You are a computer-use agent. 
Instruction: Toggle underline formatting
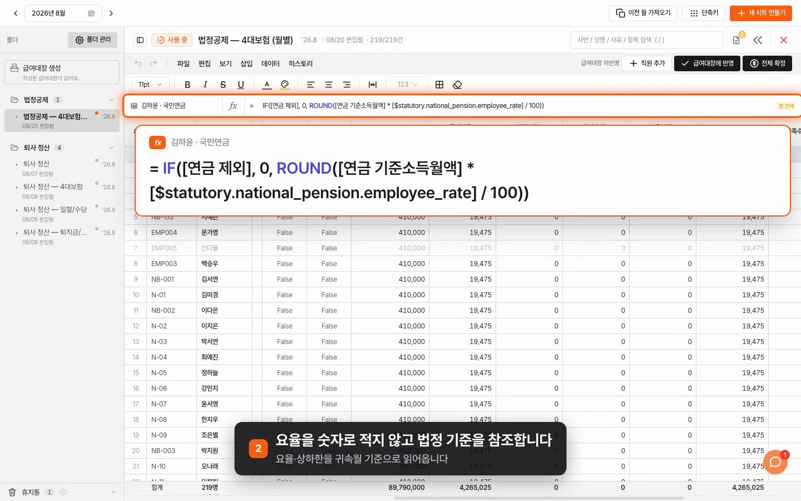[241, 85]
